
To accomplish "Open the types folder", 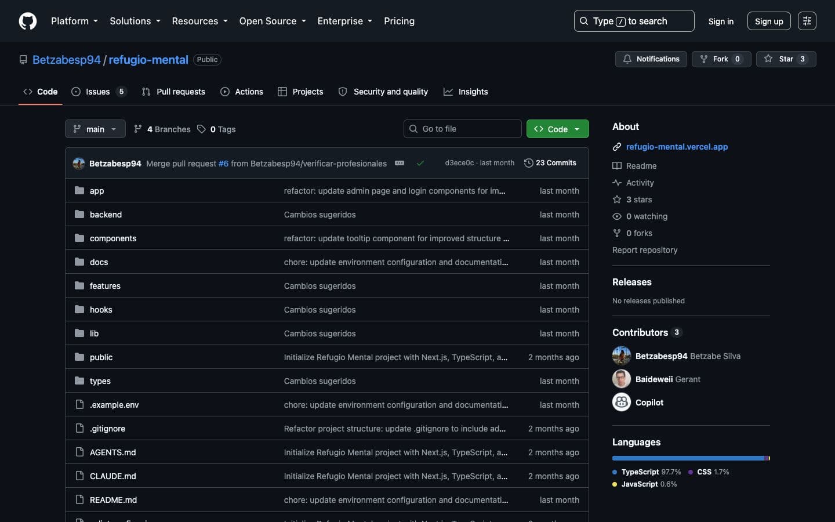I will pos(100,381).
